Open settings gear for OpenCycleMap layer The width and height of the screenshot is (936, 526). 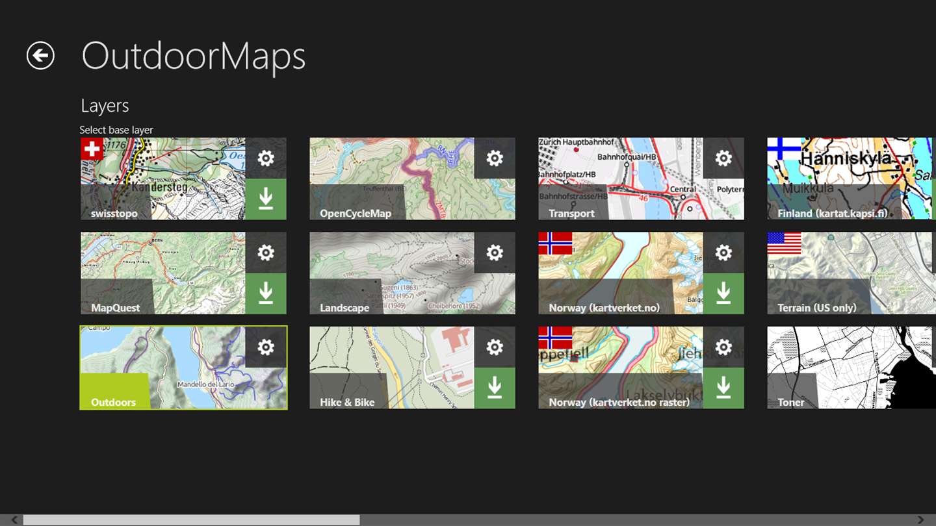[x=495, y=158]
